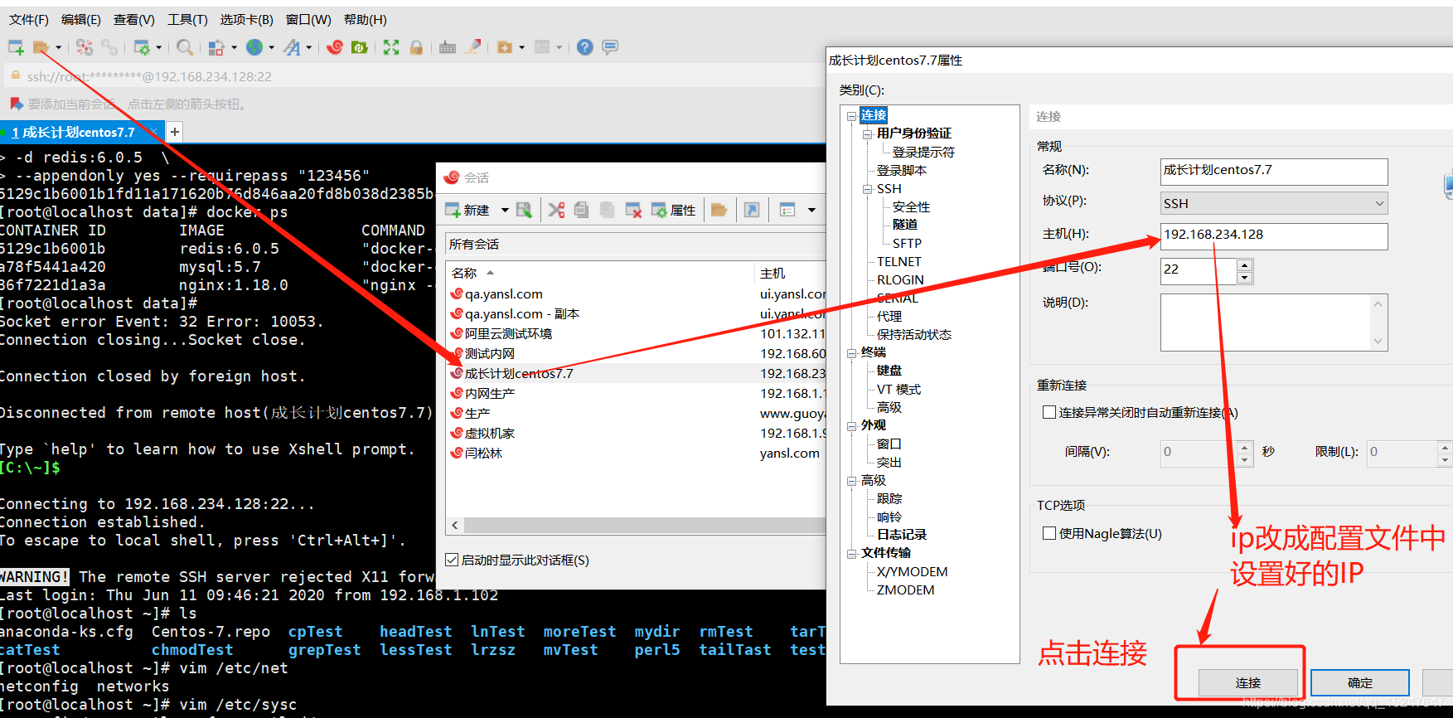Screen dimensions: 1453x718
Task: Toggle auto-reconnect on abnormal close checkbox
Action: [1049, 412]
